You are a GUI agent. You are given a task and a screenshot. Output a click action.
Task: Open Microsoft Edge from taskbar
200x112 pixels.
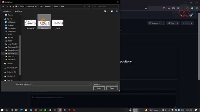tap(22, 110)
